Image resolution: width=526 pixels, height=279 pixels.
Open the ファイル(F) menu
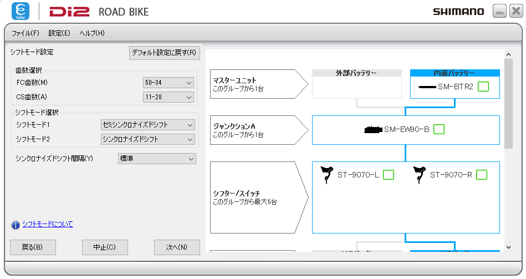click(x=25, y=33)
